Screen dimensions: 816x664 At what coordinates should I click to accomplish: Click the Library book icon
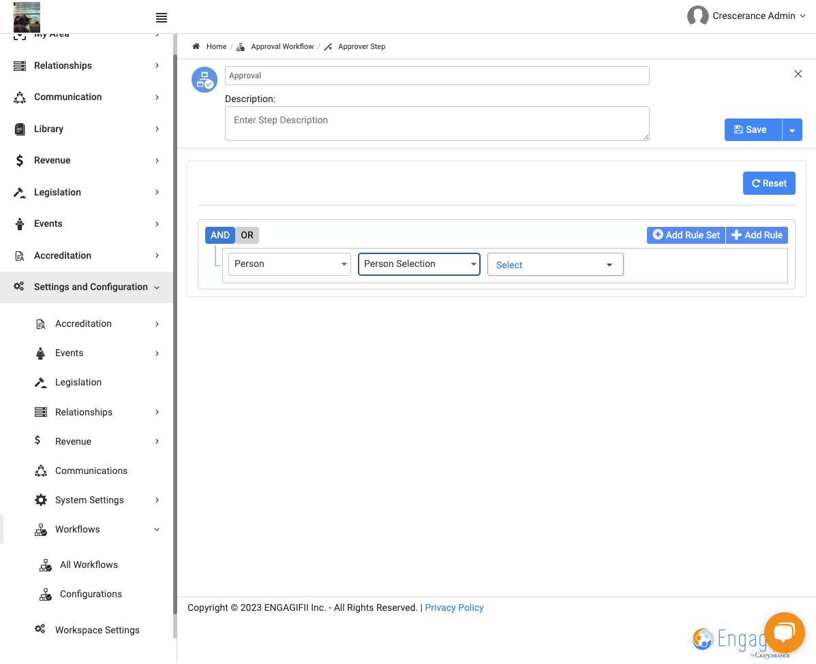20,129
